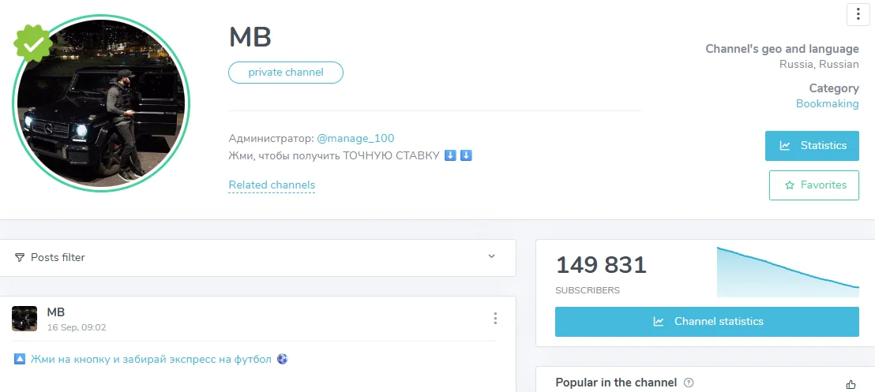
Task: Open the three-dot menu in top corner
Action: click(x=858, y=14)
